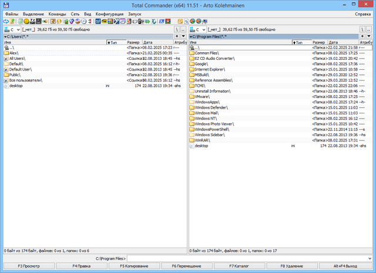
Task: Open directory favorites star in right panel
Action: point(362,36)
